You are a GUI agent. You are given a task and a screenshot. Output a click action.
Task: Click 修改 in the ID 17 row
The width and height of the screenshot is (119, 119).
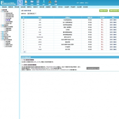pyautogui.click(x=111, y=20)
